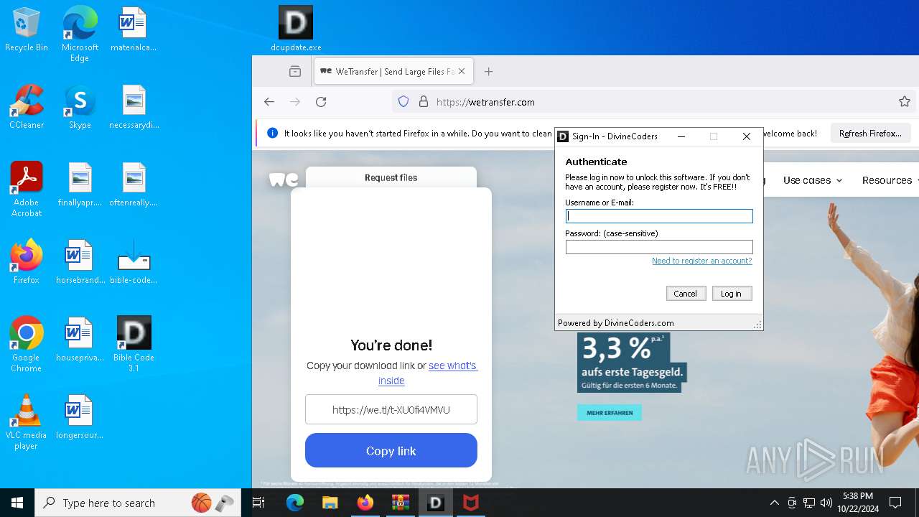Expand Resources menu

click(x=890, y=180)
